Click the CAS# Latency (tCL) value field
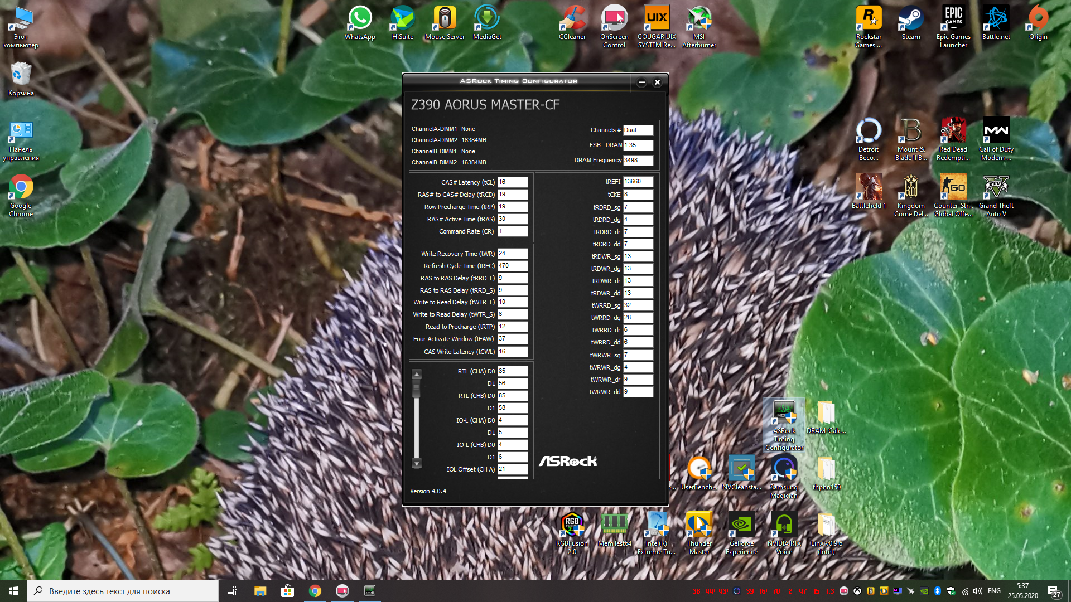Image resolution: width=1071 pixels, height=602 pixels. (512, 182)
